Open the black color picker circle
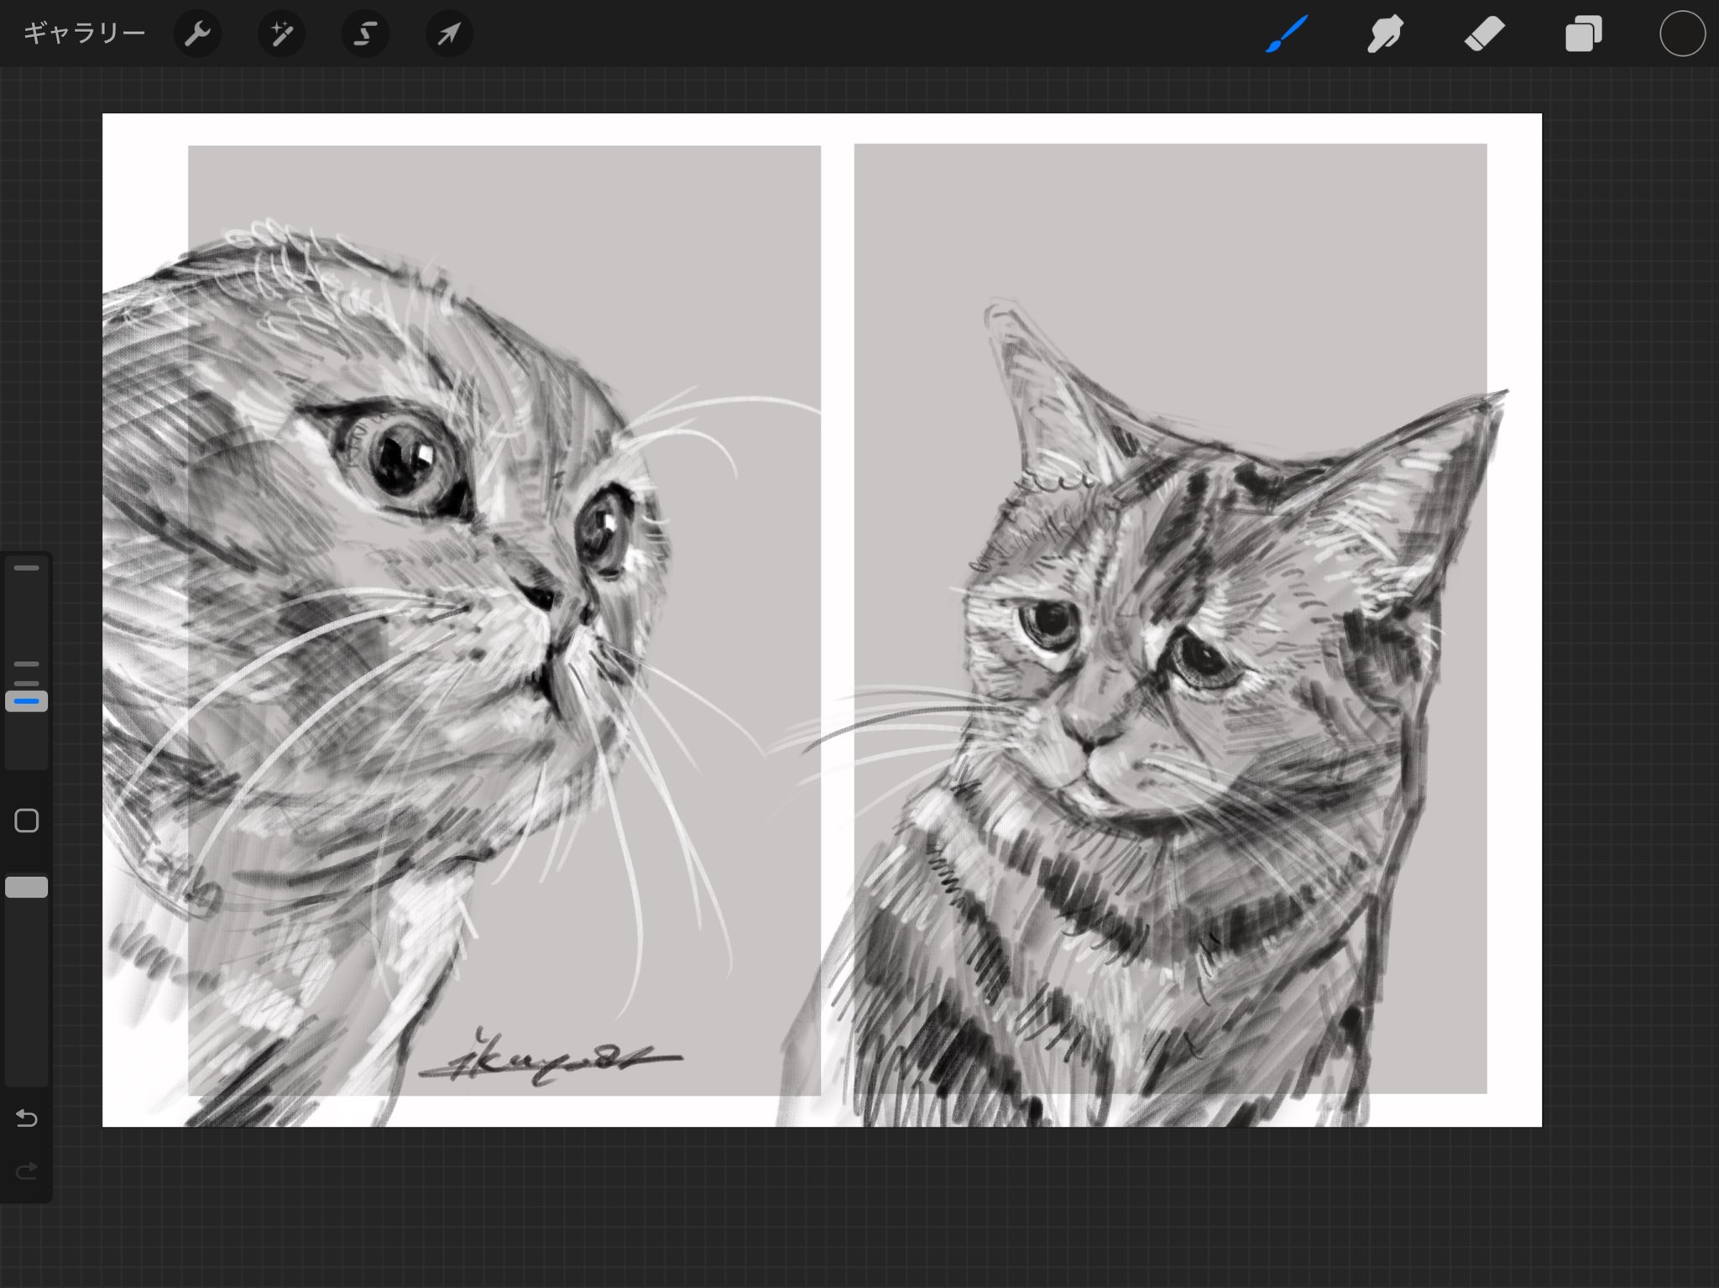The width and height of the screenshot is (1719, 1288). (x=1682, y=34)
